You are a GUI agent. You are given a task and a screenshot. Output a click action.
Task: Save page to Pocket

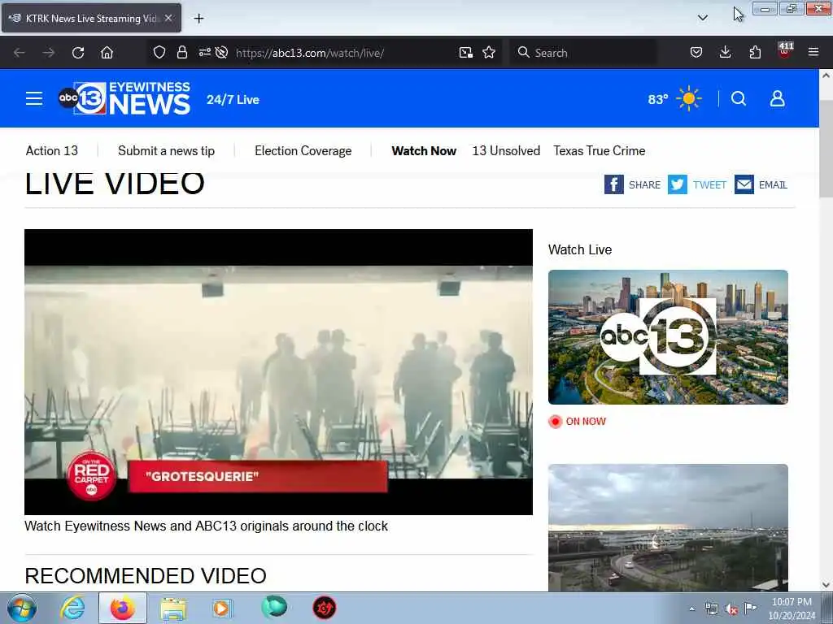pos(696,53)
